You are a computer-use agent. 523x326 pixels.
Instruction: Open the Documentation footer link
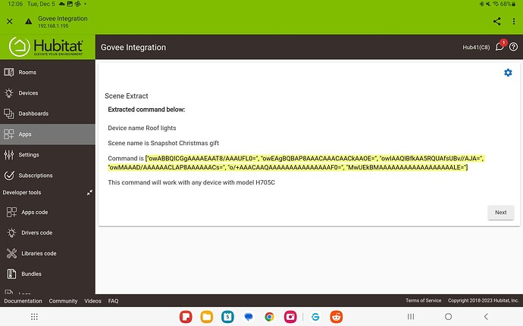tap(23, 301)
